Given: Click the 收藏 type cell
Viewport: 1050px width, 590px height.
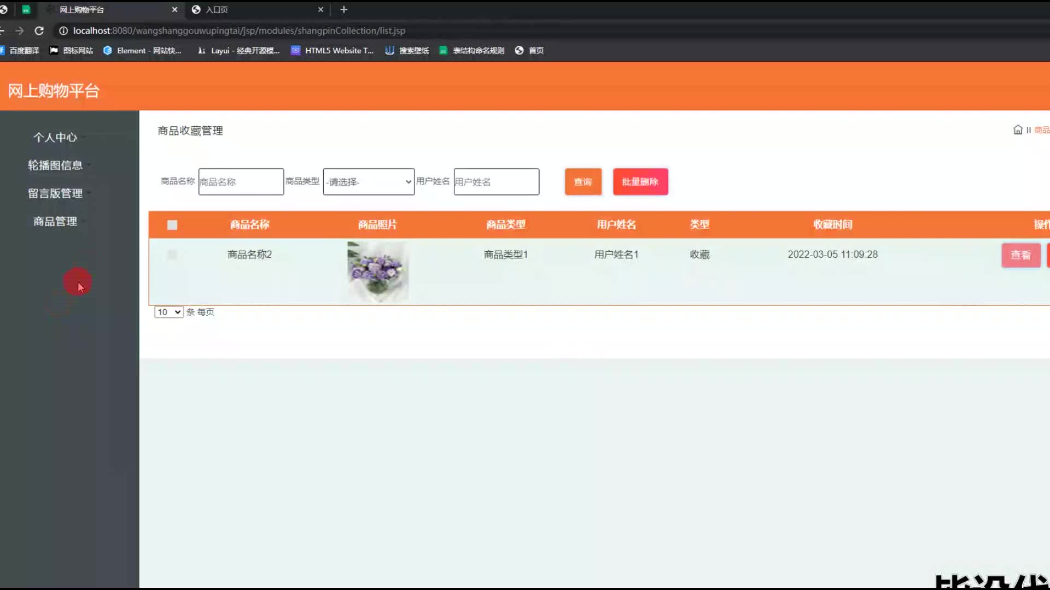Looking at the screenshot, I should pyautogui.click(x=699, y=255).
